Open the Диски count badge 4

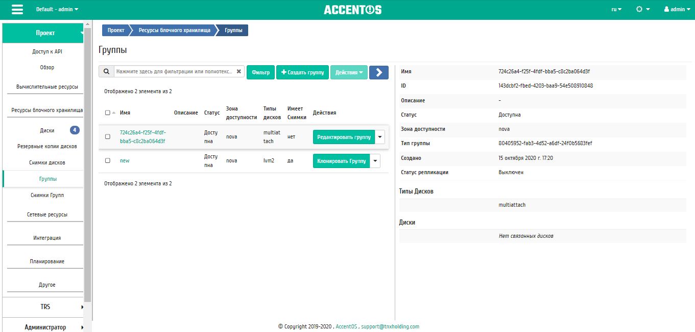coord(75,130)
